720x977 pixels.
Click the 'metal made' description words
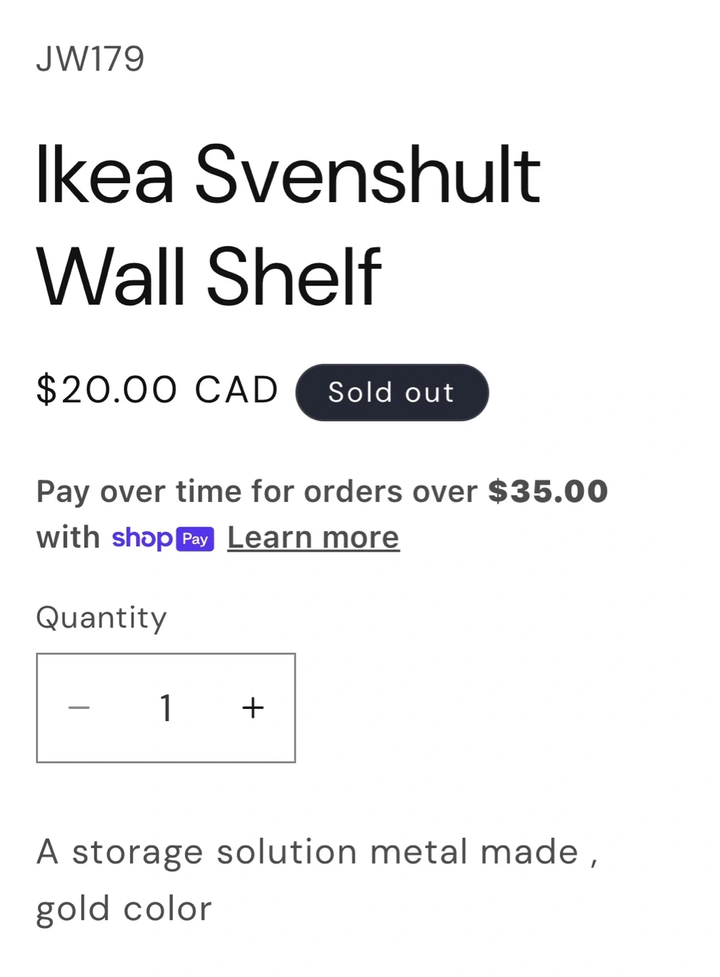pos(474,851)
